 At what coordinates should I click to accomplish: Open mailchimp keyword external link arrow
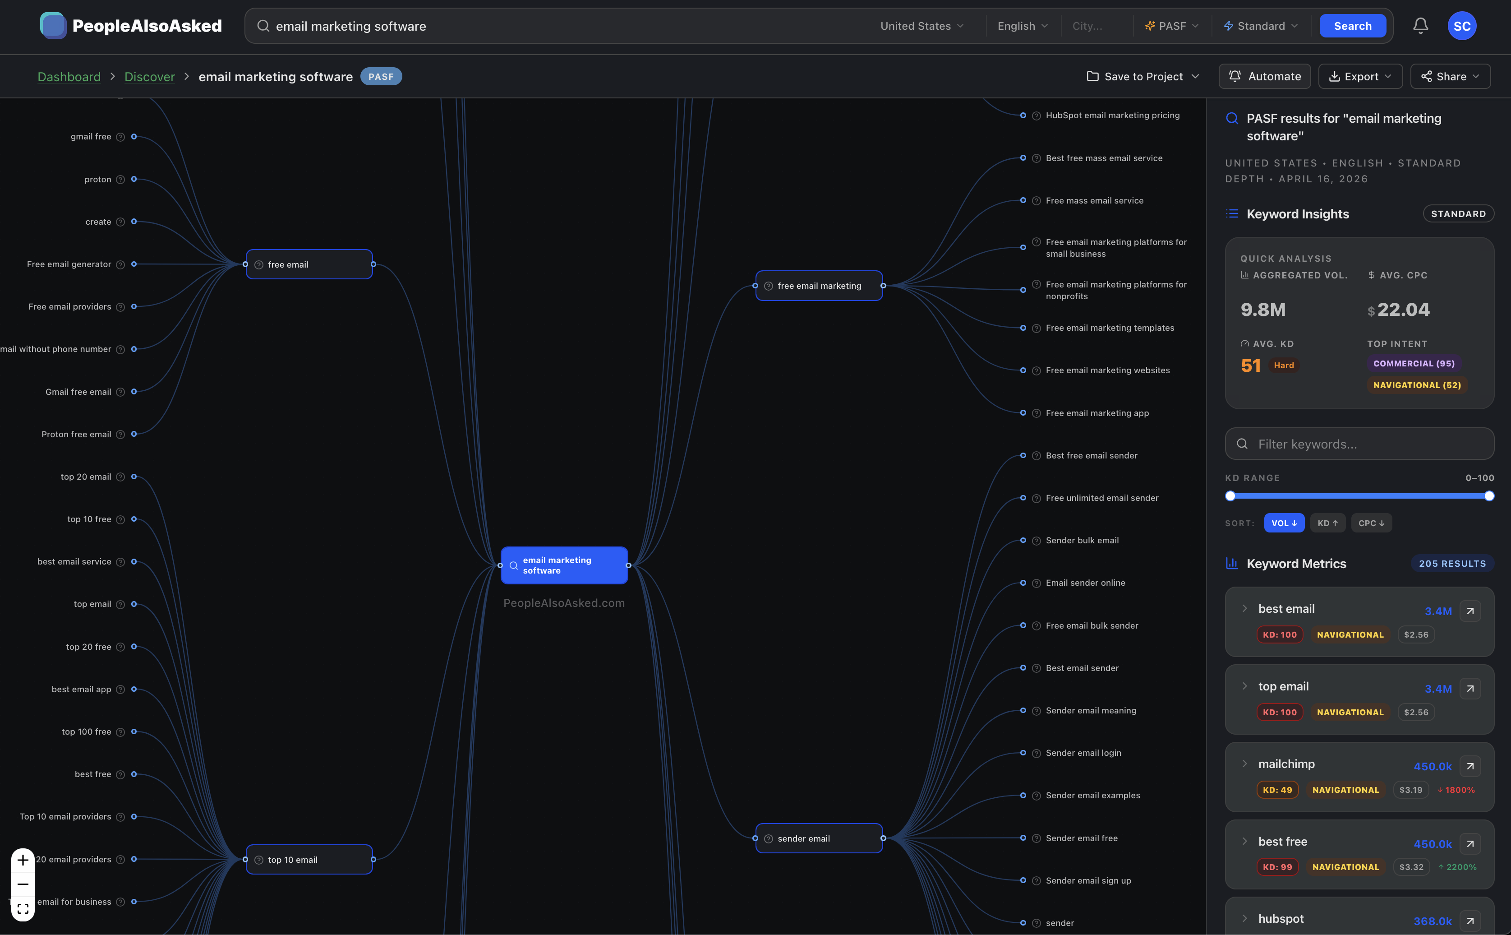(x=1470, y=766)
